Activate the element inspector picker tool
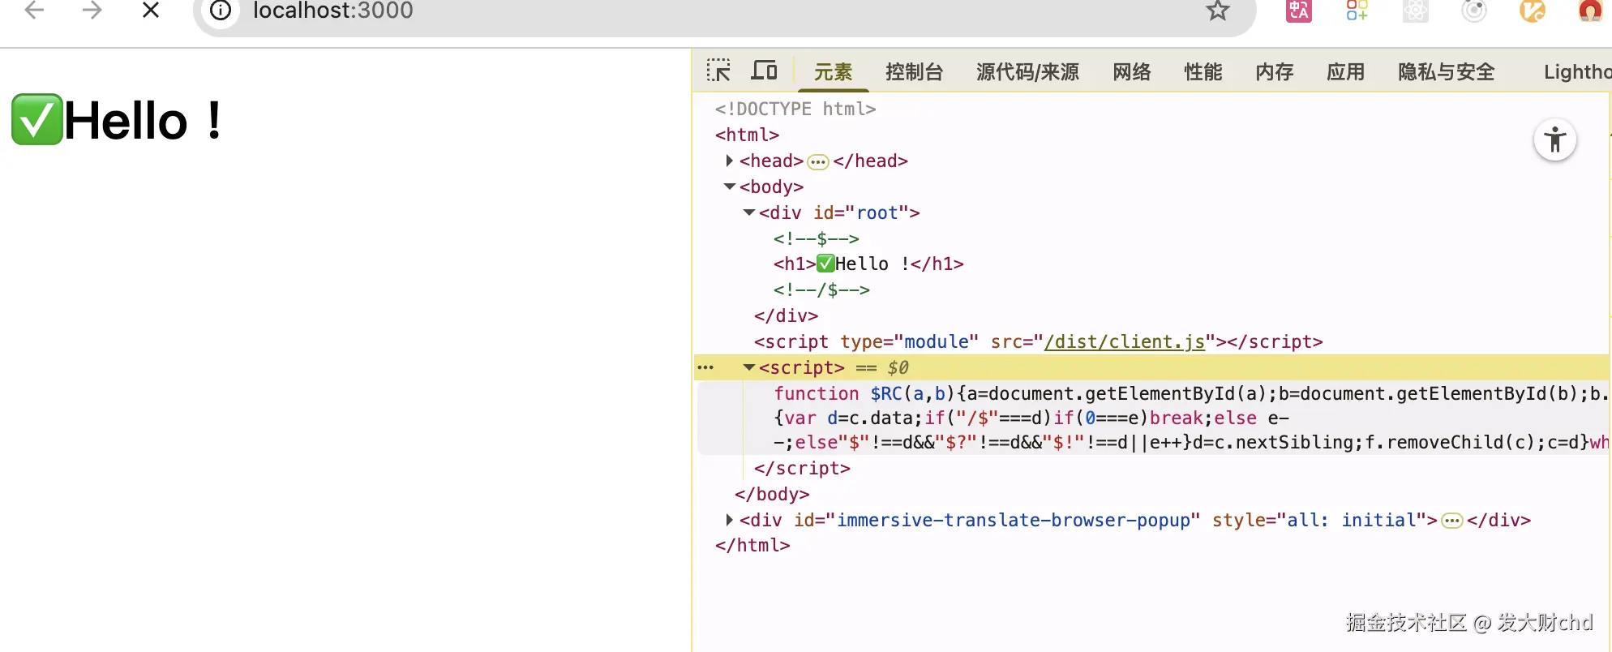 point(718,71)
